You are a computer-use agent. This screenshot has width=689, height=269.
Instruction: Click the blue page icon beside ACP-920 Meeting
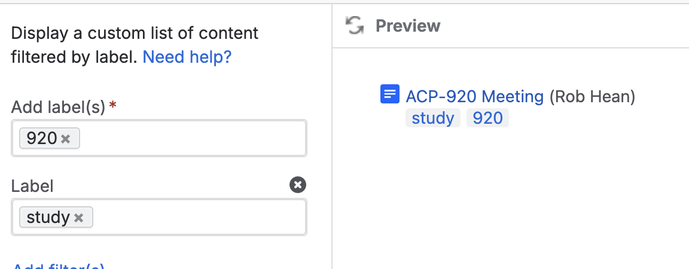[x=390, y=95]
